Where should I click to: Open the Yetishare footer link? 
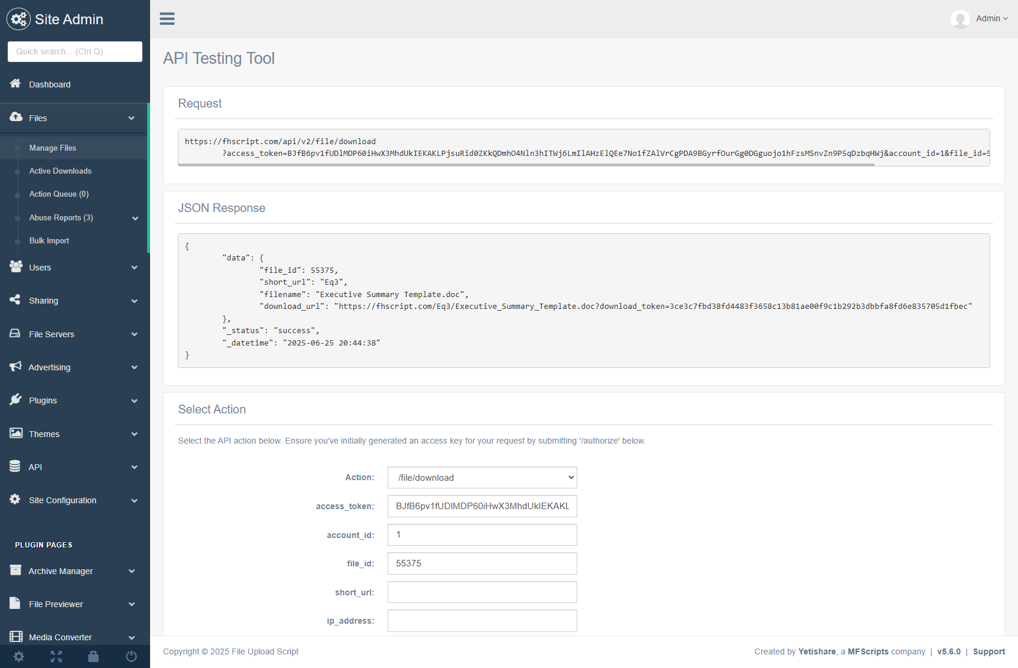coord(817,651)
